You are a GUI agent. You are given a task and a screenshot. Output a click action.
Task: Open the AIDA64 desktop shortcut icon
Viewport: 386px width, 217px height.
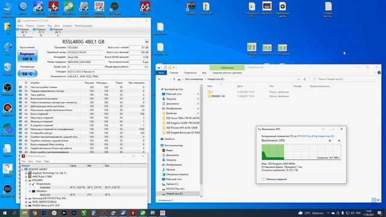click(145, 8)
